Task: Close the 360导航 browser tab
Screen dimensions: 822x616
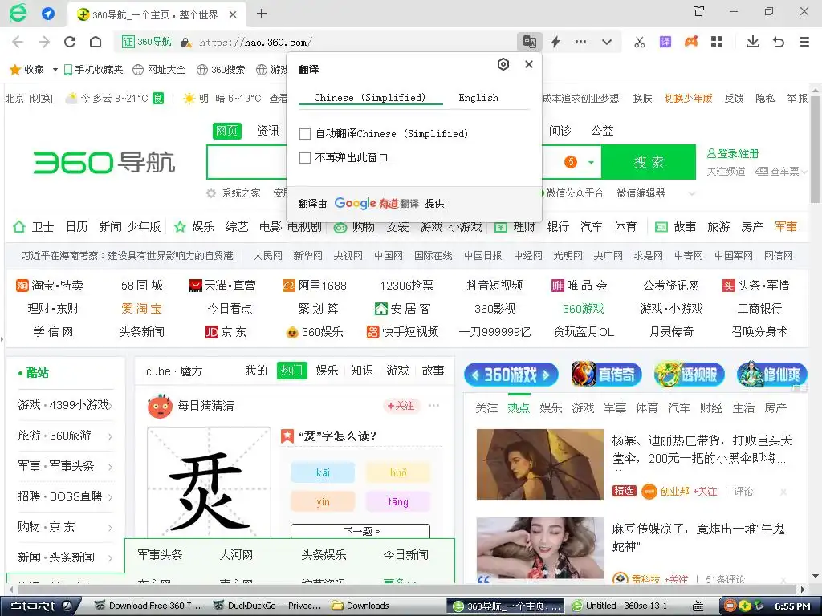Action: 233,14
